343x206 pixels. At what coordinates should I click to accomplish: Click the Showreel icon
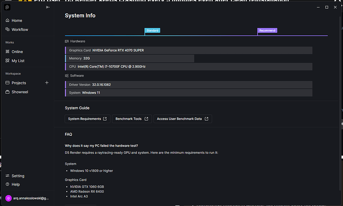[7, 92]
